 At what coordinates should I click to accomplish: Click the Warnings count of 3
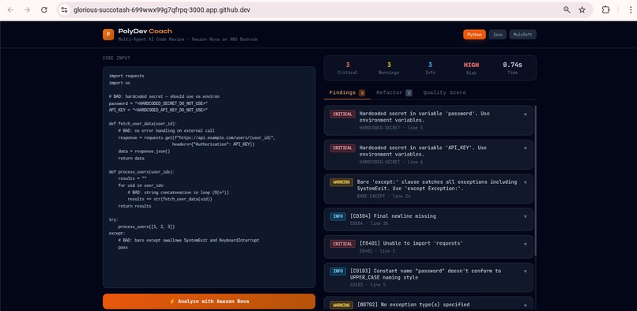[389, 65]
